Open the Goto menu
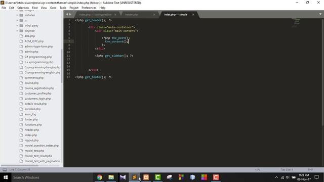 click(x=53, y=8)
